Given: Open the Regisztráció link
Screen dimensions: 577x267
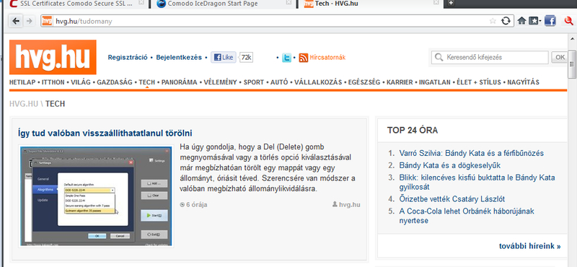Looking at the screenshot, I should (128, 58).
